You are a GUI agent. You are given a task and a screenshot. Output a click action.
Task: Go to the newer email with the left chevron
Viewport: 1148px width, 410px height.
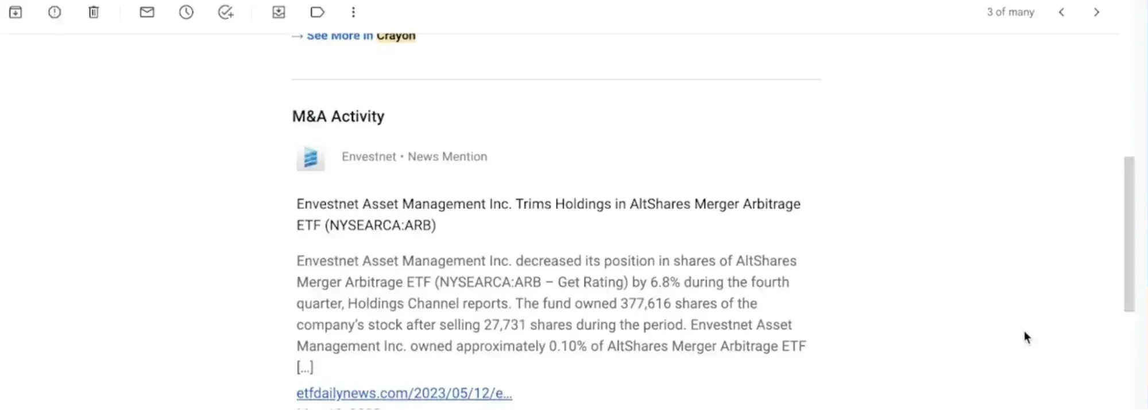pyautogui.click(x=1061, y=12)
